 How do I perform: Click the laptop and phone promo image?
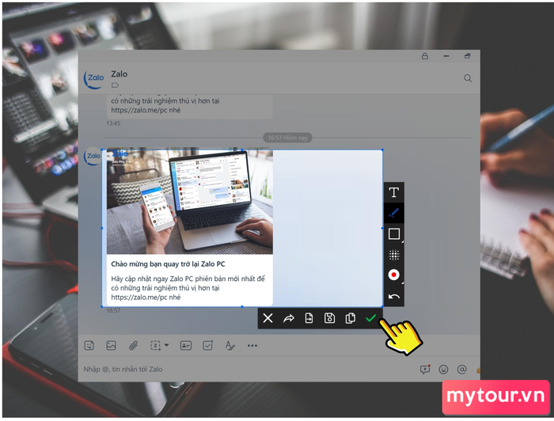(x=190, y=201)
